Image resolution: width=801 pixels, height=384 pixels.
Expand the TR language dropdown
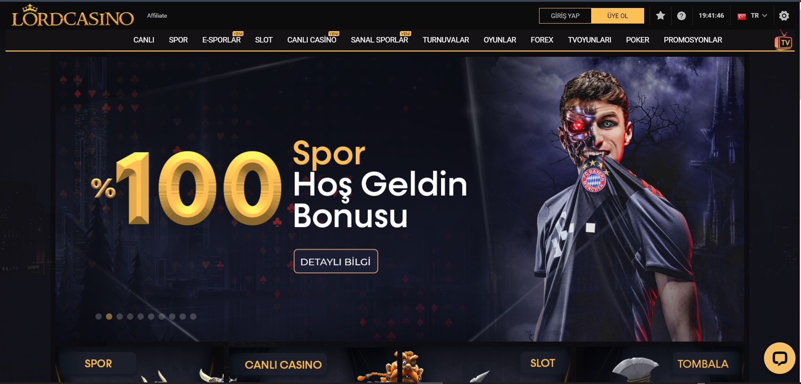coord(759,16)
